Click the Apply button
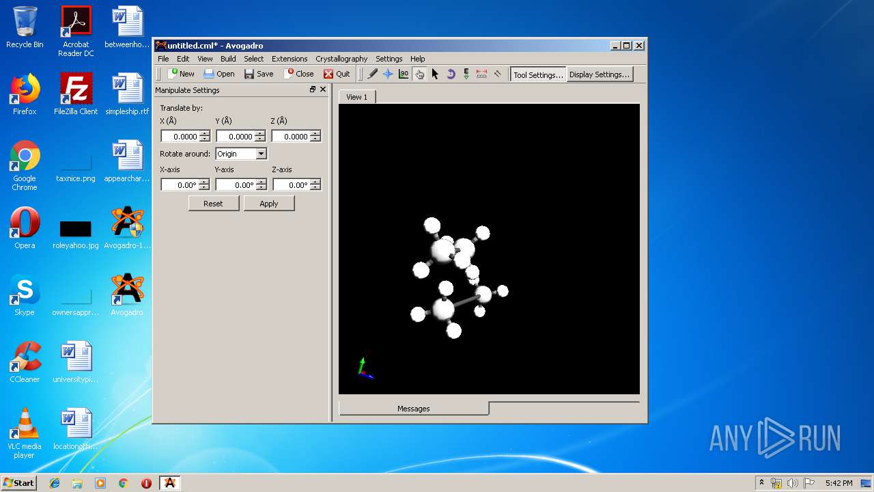The image size is (874, 492). pos(269,203)
